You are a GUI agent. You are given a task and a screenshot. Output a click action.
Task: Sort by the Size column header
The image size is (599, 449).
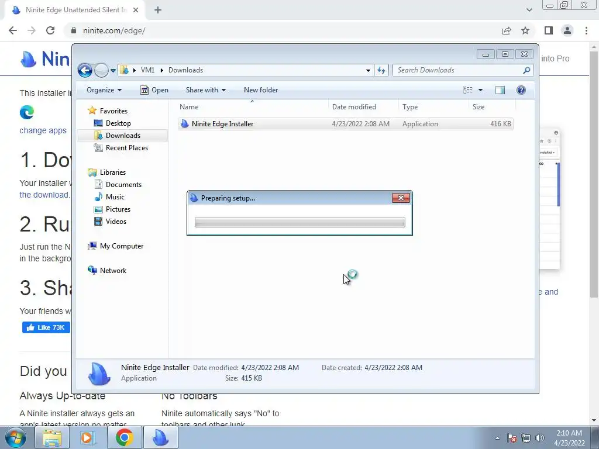pyautogui.click(x=492, y=107)
